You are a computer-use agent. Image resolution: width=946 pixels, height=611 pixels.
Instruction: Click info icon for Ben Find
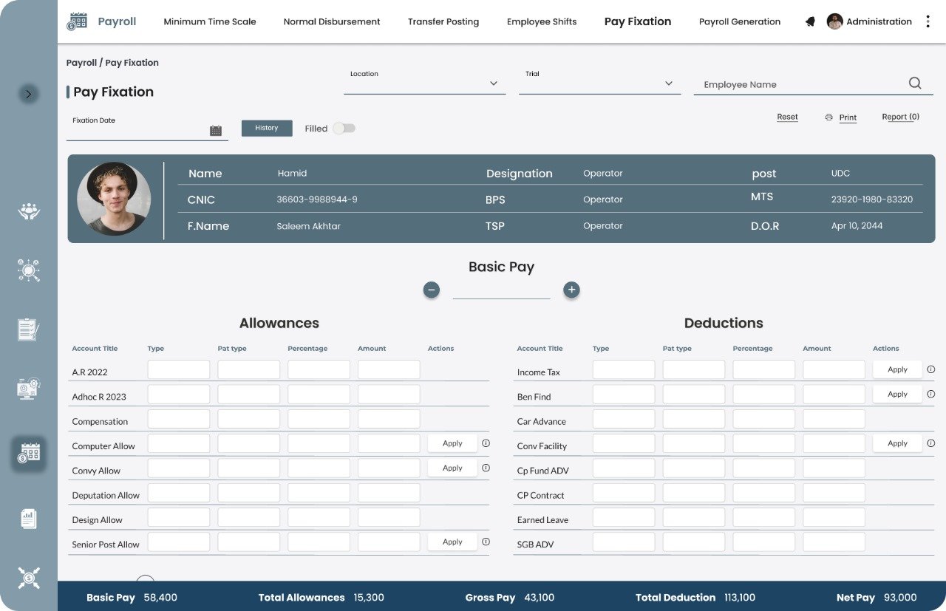point(931,394)
